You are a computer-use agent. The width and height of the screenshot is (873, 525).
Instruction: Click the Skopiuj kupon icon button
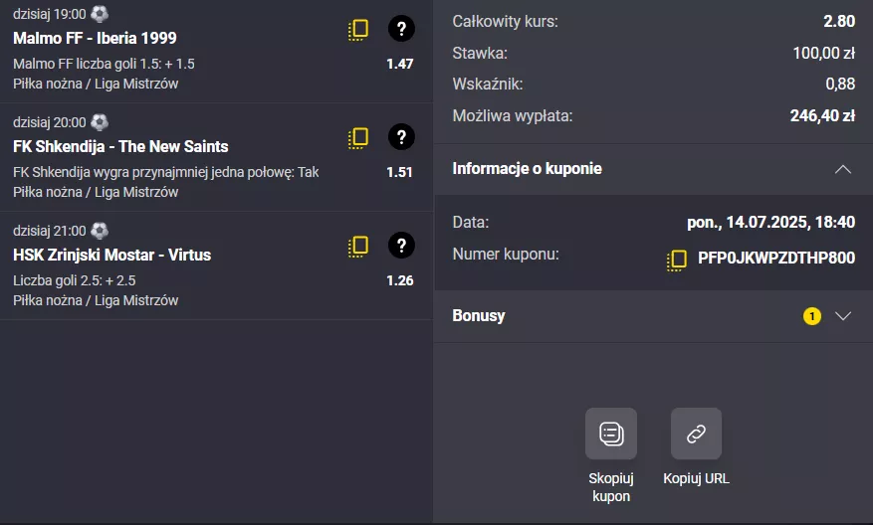[x=611, y=434]
